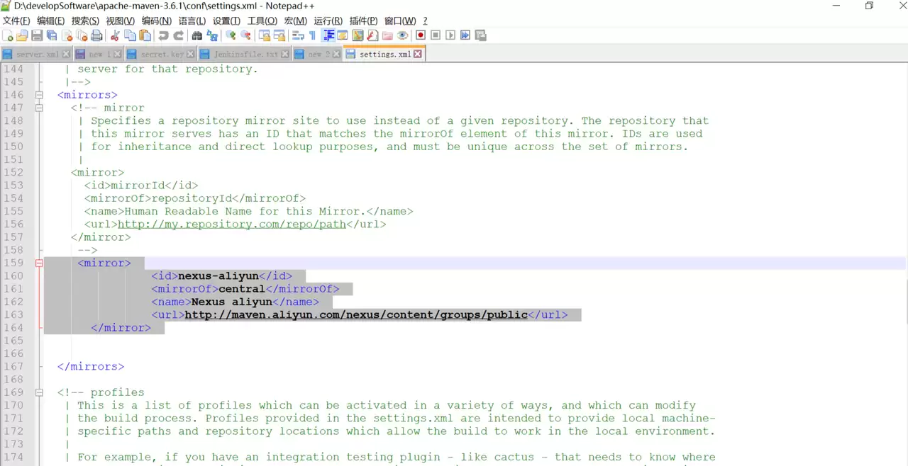
Task: Collapse the profiles comment fold at line 169
Action: click(40, 392)
